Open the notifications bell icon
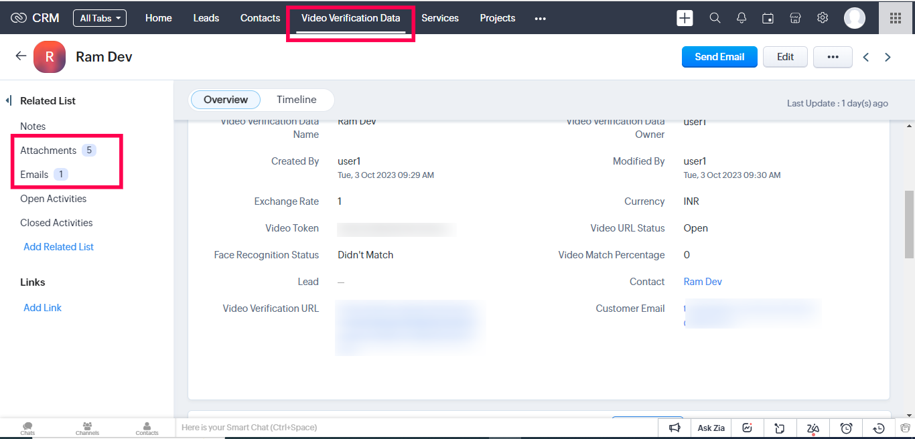This screenshot has width=915, height=439. [x=742, y=18]
